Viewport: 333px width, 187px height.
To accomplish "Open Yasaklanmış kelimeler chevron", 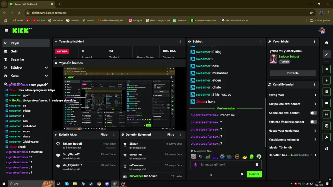I will [x=315, y=139].
